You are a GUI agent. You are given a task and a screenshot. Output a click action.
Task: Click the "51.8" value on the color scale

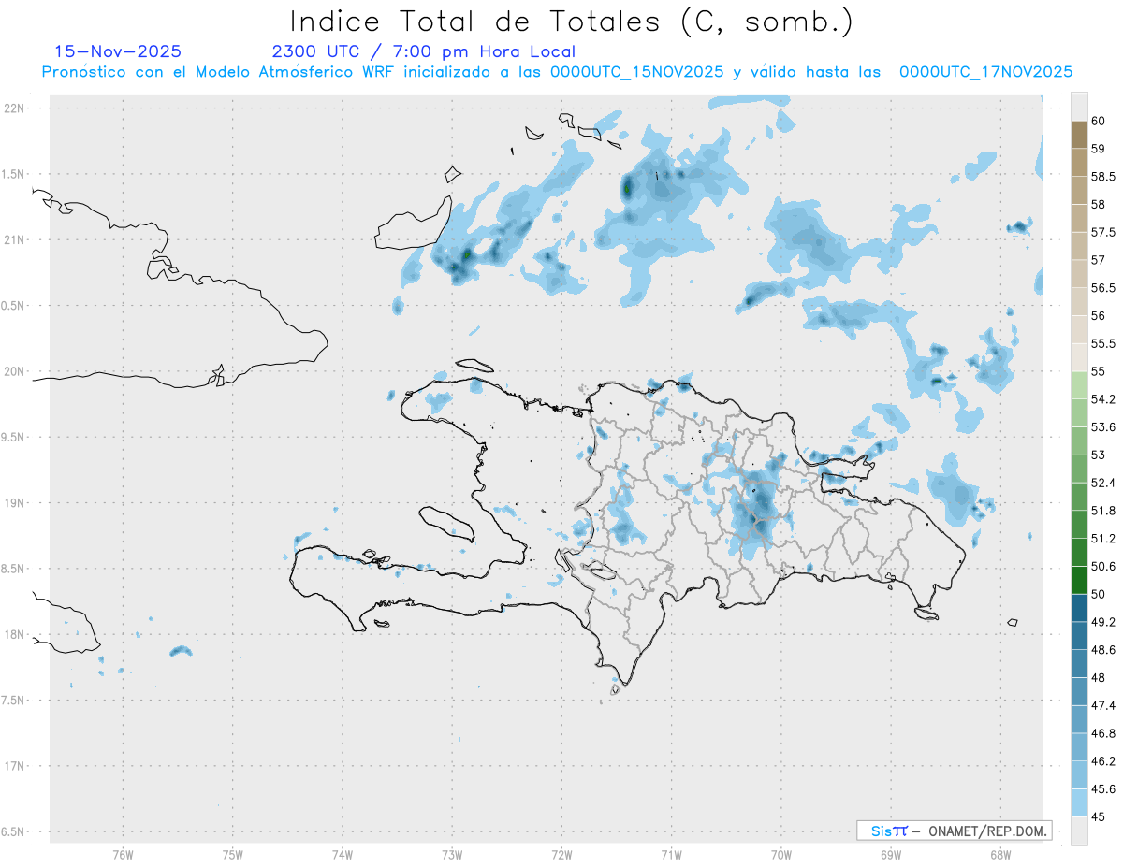click(1102, 511)
